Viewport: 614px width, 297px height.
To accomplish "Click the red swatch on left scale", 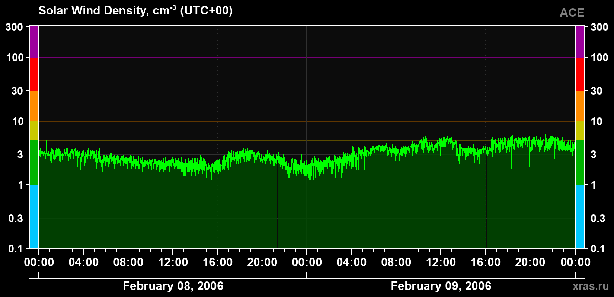I will tap(34, 74).
